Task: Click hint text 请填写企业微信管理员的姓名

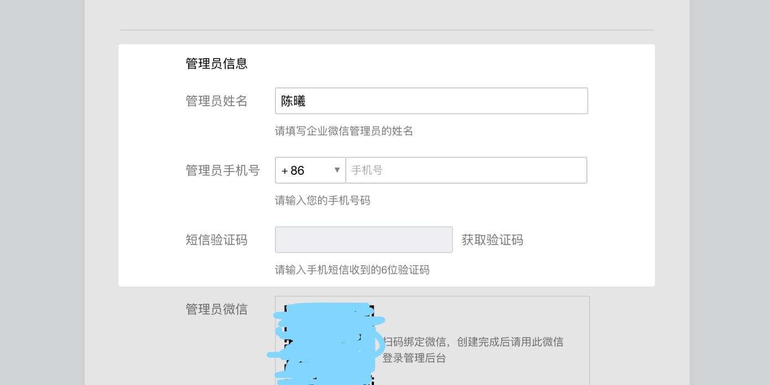Action: [344, 131]
